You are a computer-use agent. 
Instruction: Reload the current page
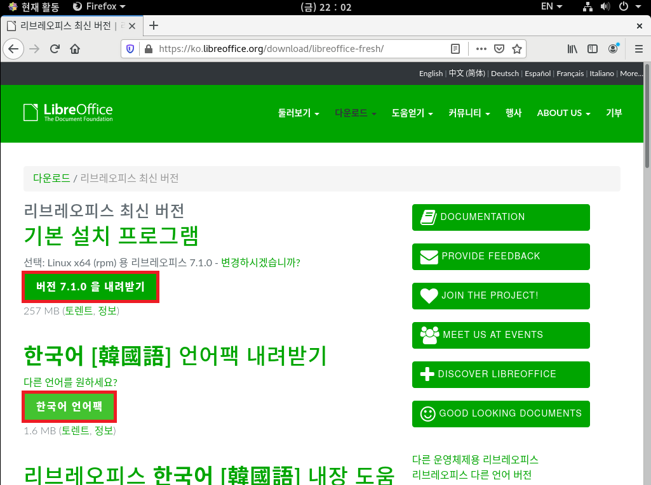[55, 49]
